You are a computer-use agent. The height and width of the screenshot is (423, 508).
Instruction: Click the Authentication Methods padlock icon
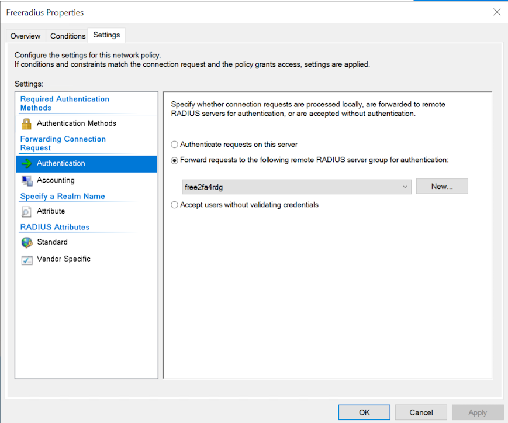tap(26, 124)
